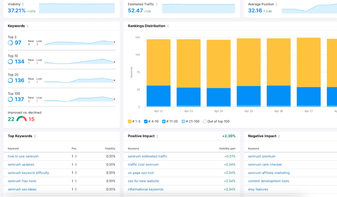Click the Estimated Traffic trend sparkline

(198, 8)
